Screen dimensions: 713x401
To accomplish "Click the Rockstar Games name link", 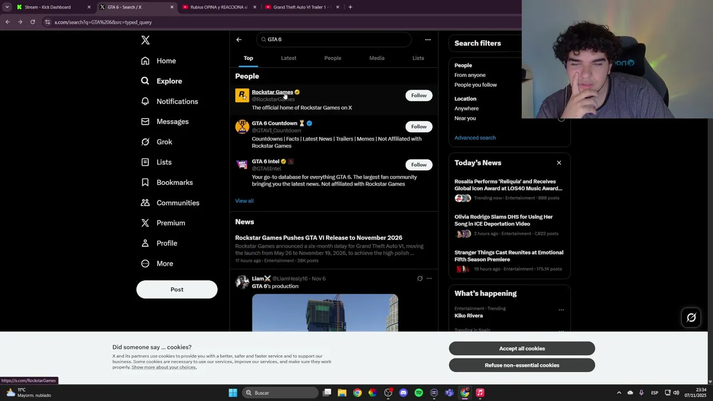I will pos(272,92).
